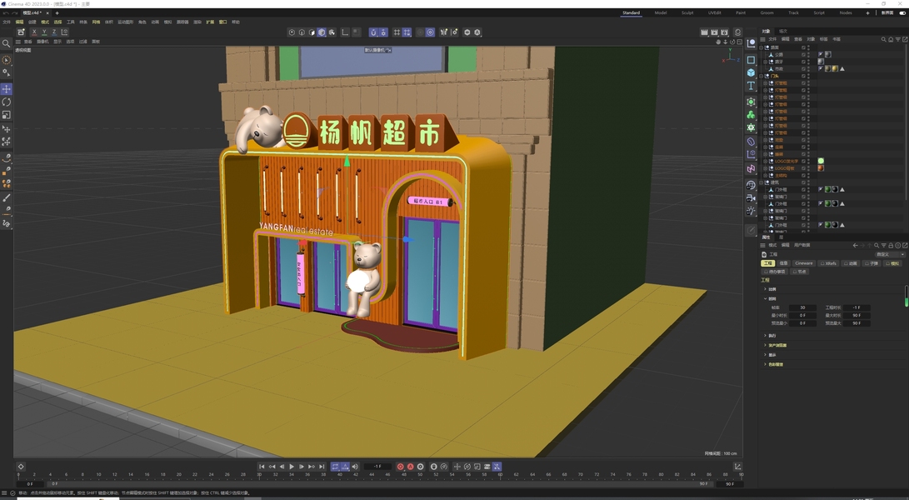Click green material tag on LOGO发光字
Viewport: 909px width, 500px height.
click(x=821, y=162)
